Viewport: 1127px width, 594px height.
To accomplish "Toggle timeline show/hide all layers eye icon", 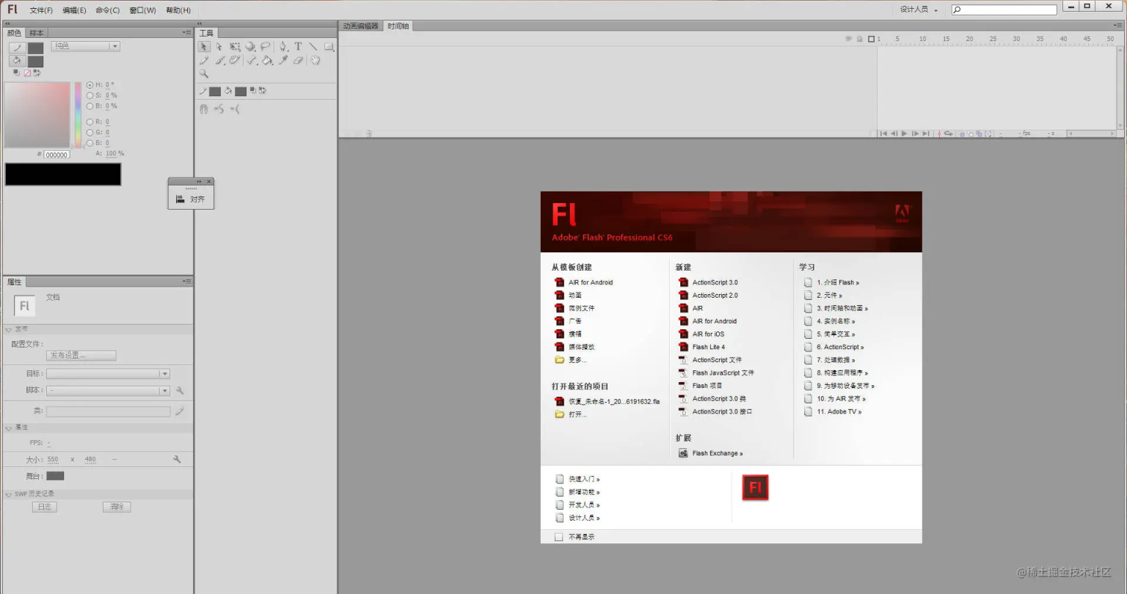I will pyautogui.click(x=849, y=39).
